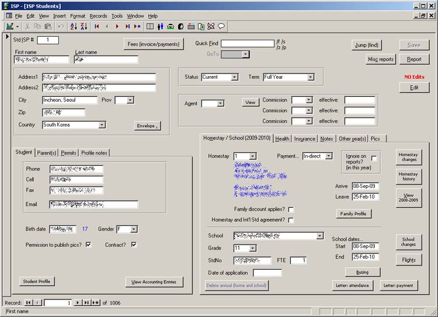Click the Sort Descending toolbar icon
The image size is (438, 317).
(x=84, y=26)
